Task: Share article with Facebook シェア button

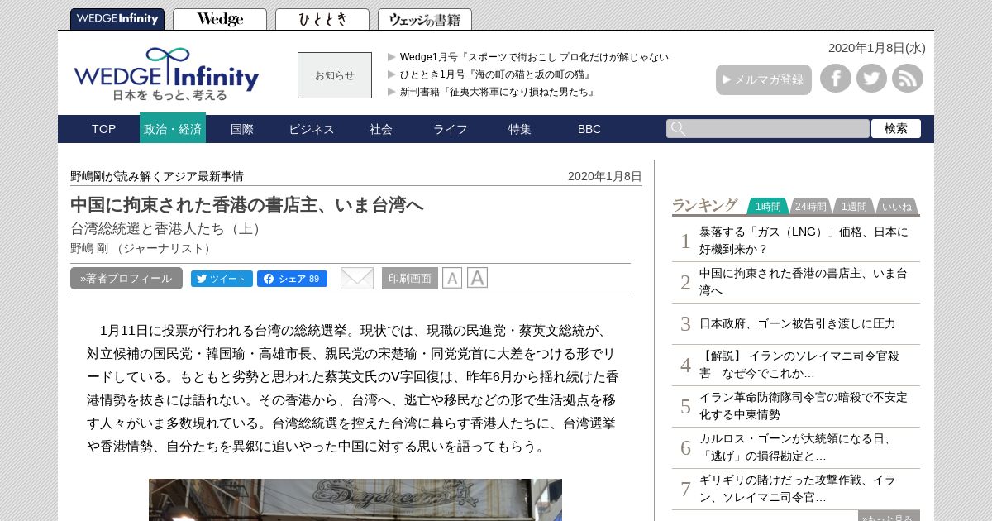Action: point(292,279)
